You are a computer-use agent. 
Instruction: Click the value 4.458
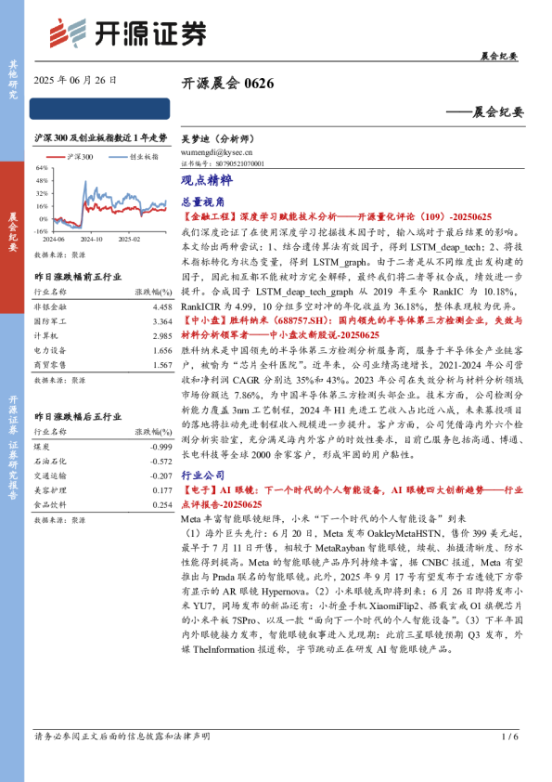tap(162, 307)
